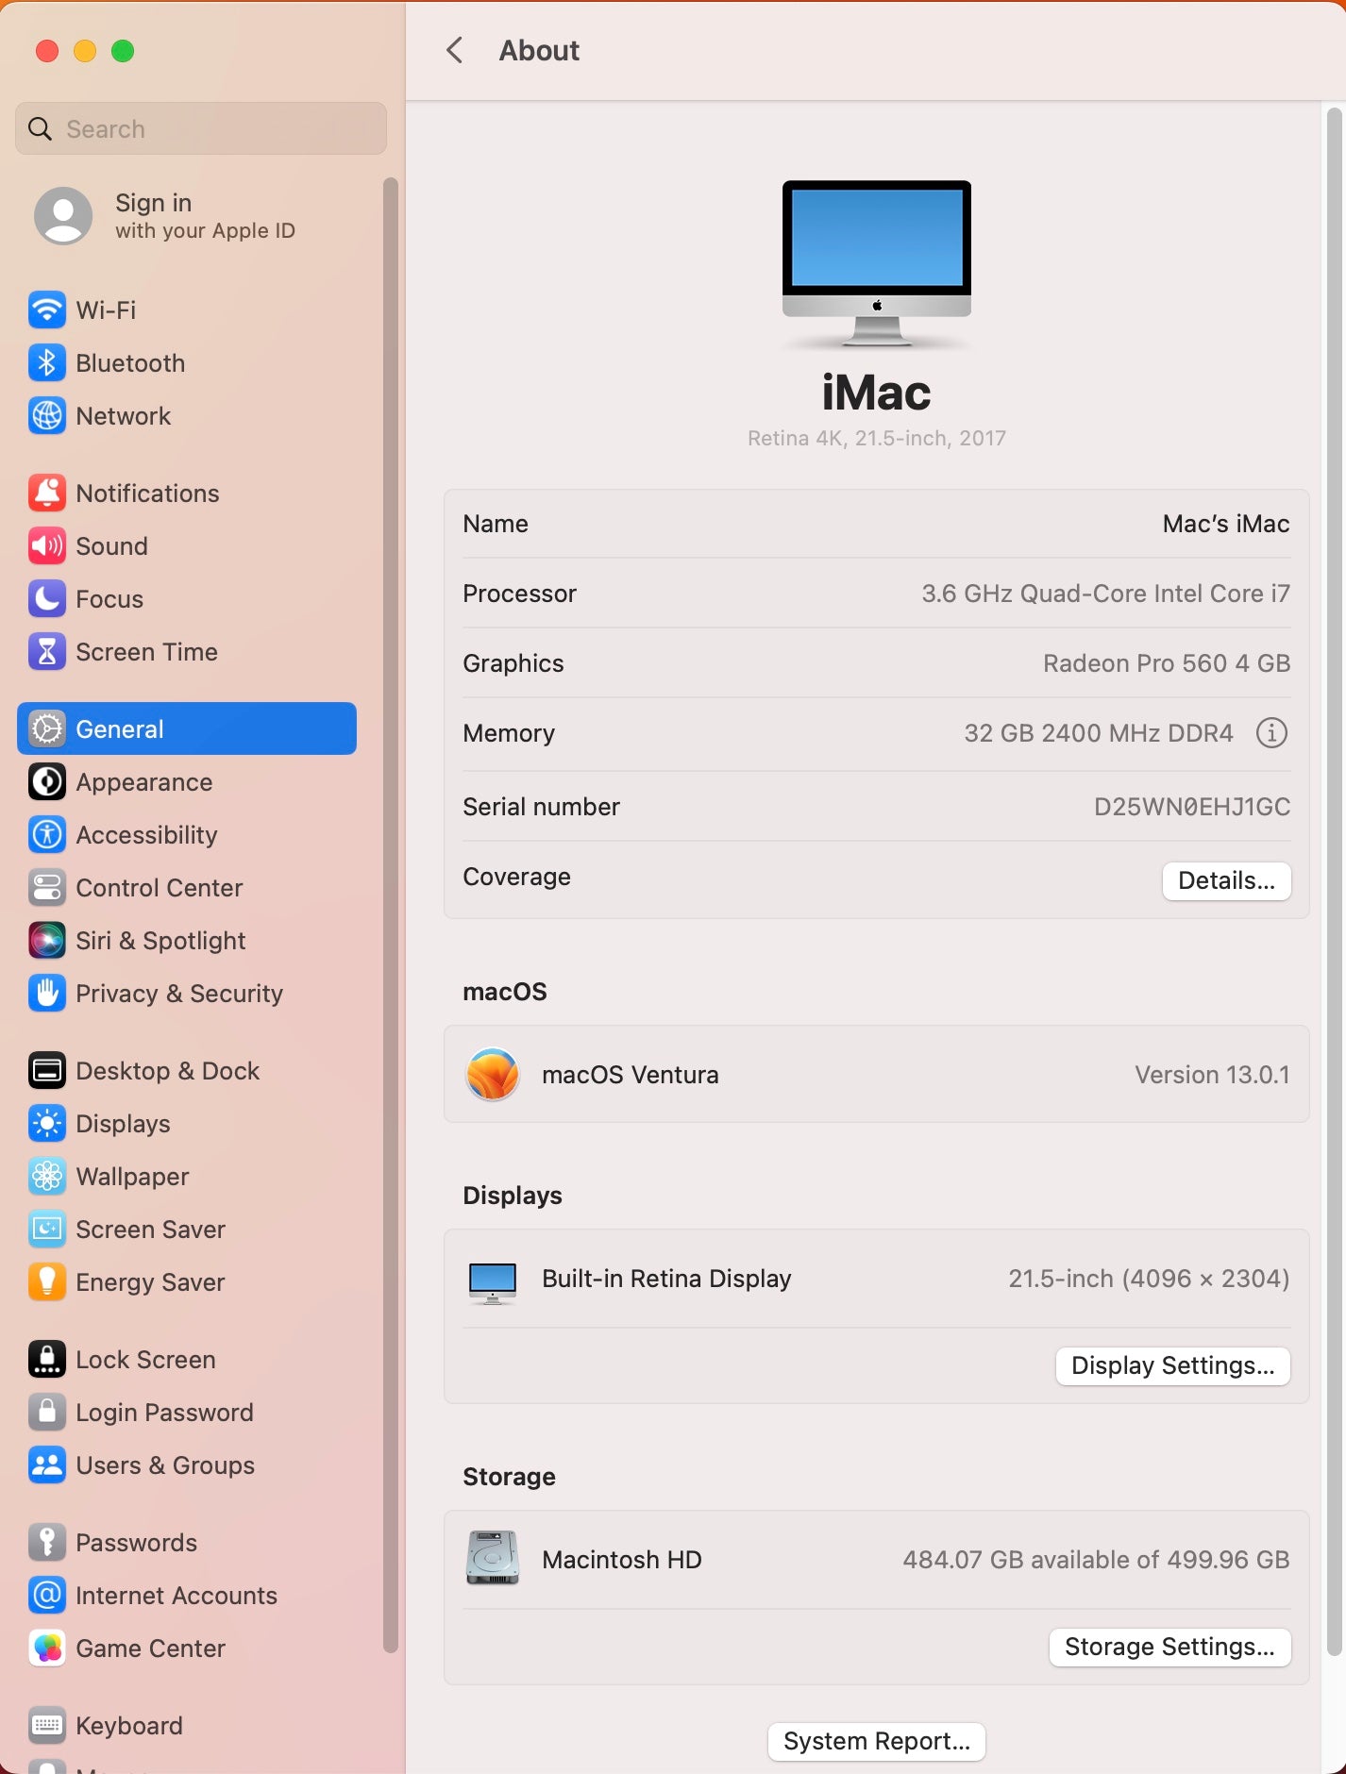Open the Sound speaker icon
This screenshot has height=1774, width=1346.
pos(47,545)
